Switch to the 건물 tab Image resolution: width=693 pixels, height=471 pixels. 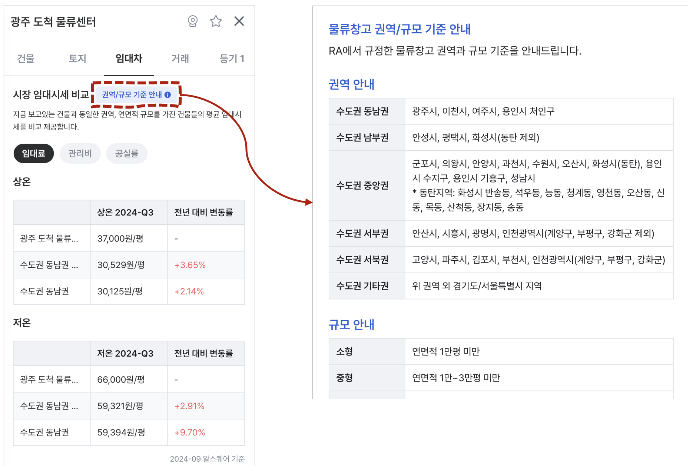pyautogui.click(x=26, y=59)
